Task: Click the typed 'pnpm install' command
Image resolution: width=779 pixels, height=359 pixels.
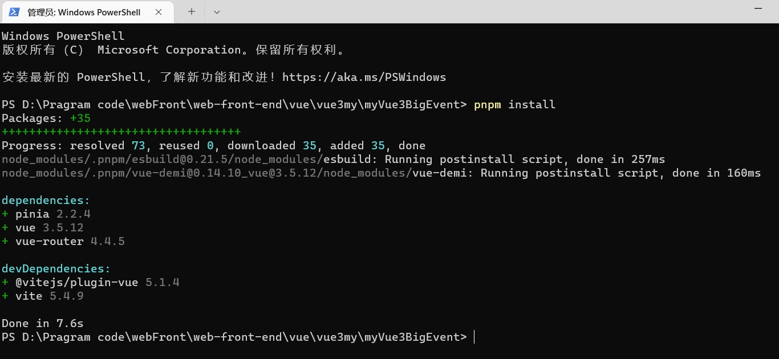Action: [514, 104]
